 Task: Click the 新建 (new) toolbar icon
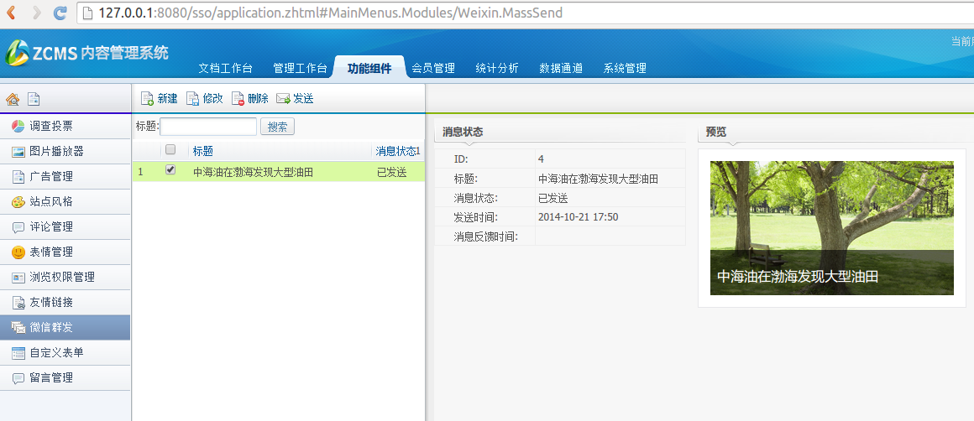pyautogui.click(x=147, y=99)
